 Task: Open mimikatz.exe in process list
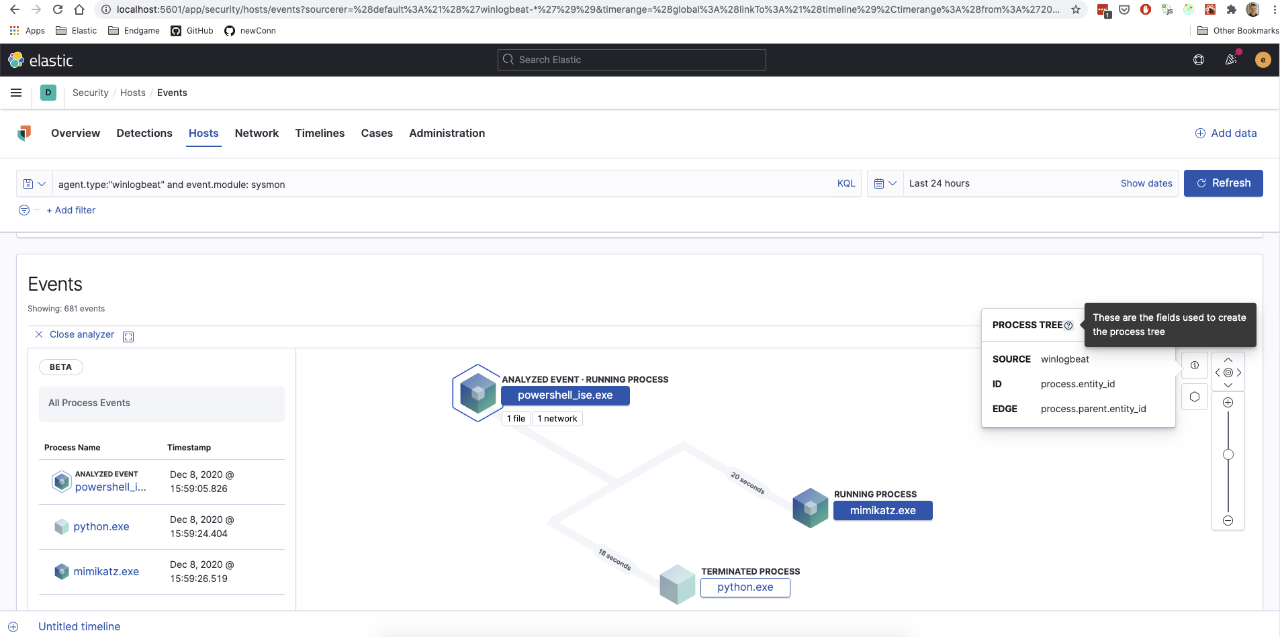106,572
